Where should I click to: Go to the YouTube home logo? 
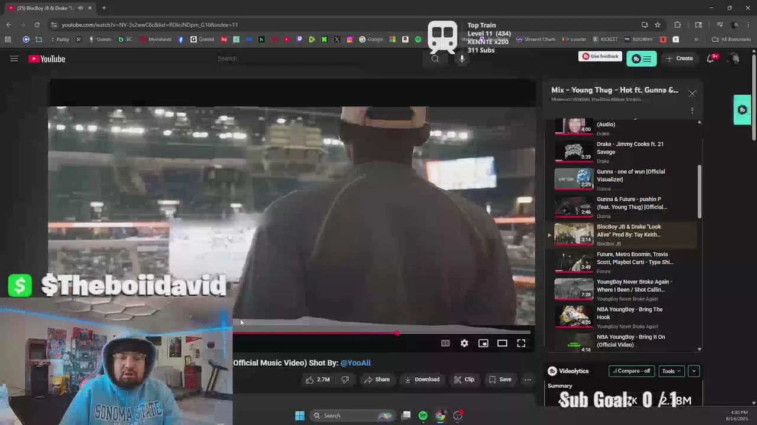tap(47, 58)
